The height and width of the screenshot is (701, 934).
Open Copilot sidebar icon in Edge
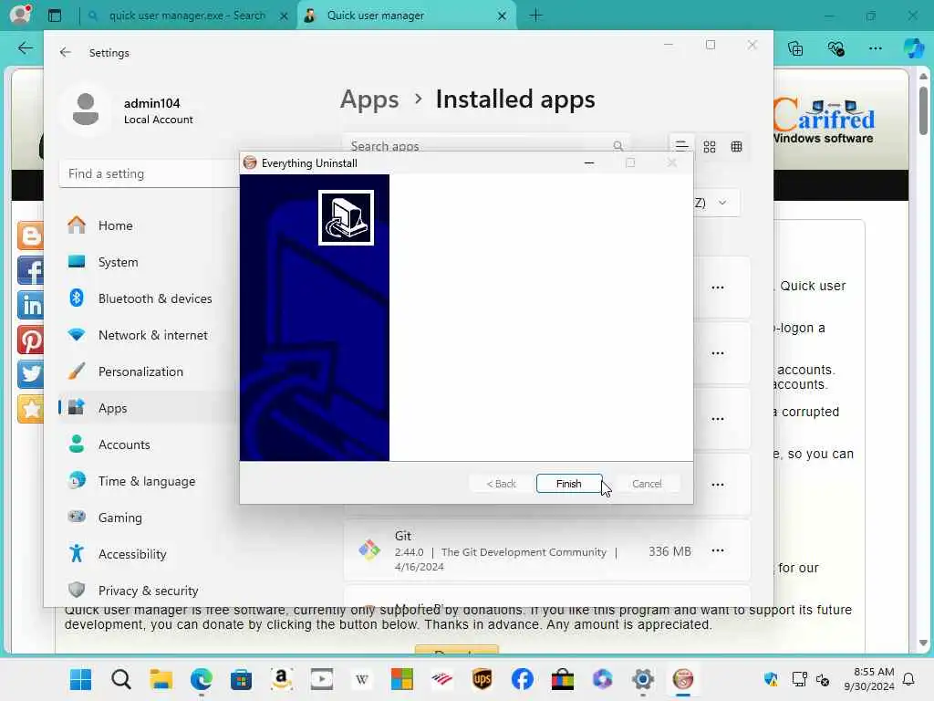pos(914,47)
